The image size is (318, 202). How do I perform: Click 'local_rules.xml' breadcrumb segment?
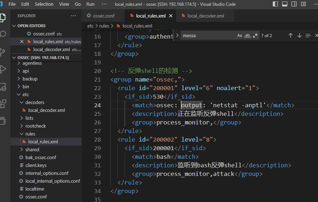coord(137,26)
